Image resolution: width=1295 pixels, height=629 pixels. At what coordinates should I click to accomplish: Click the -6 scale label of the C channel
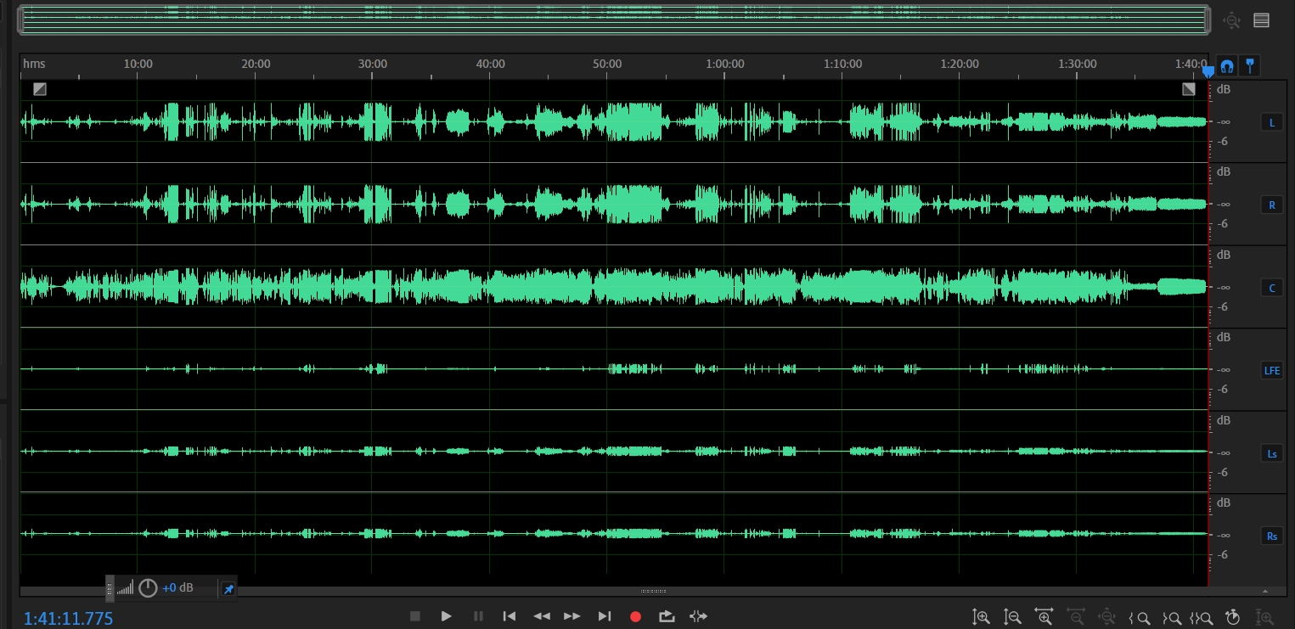1224,306
